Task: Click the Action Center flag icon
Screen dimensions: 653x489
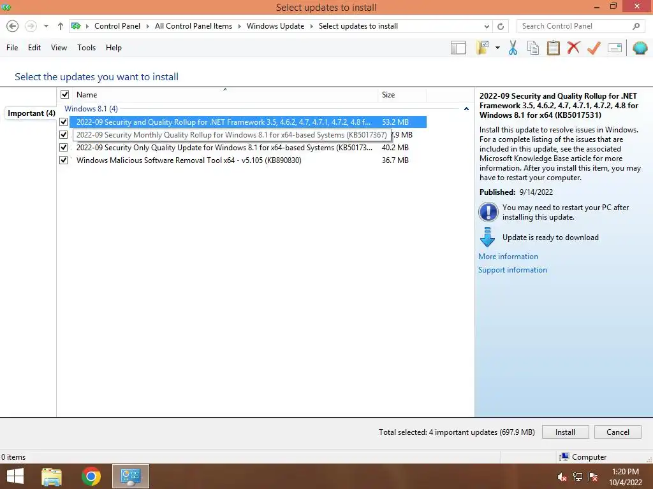Action: (x=593, y=477)
